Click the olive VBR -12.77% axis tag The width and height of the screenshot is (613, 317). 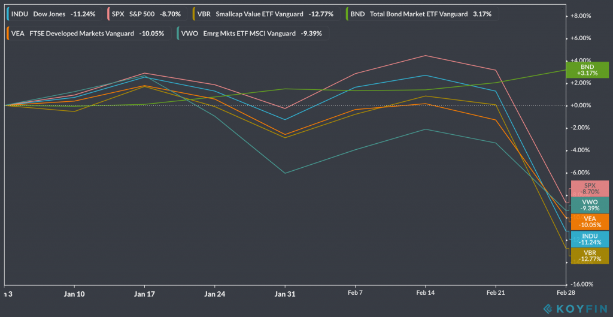(590, 256)
